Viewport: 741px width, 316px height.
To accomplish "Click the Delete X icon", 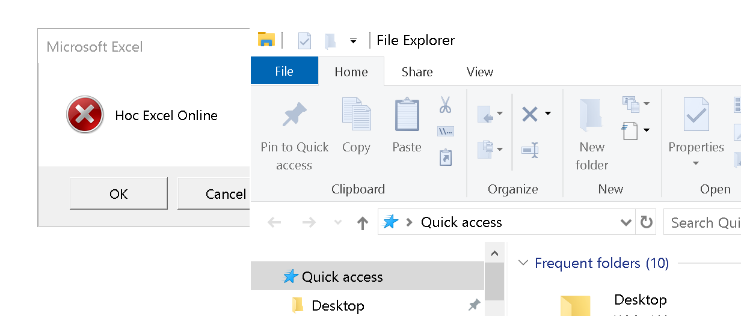I will pyautogui.click(x=530, y=114).
